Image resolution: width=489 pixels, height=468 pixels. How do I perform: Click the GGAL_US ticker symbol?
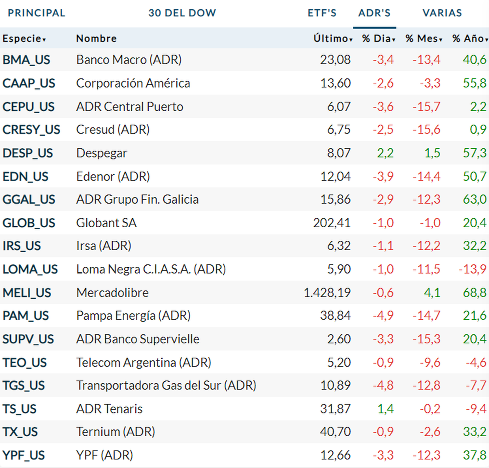[x=29, y=200]
